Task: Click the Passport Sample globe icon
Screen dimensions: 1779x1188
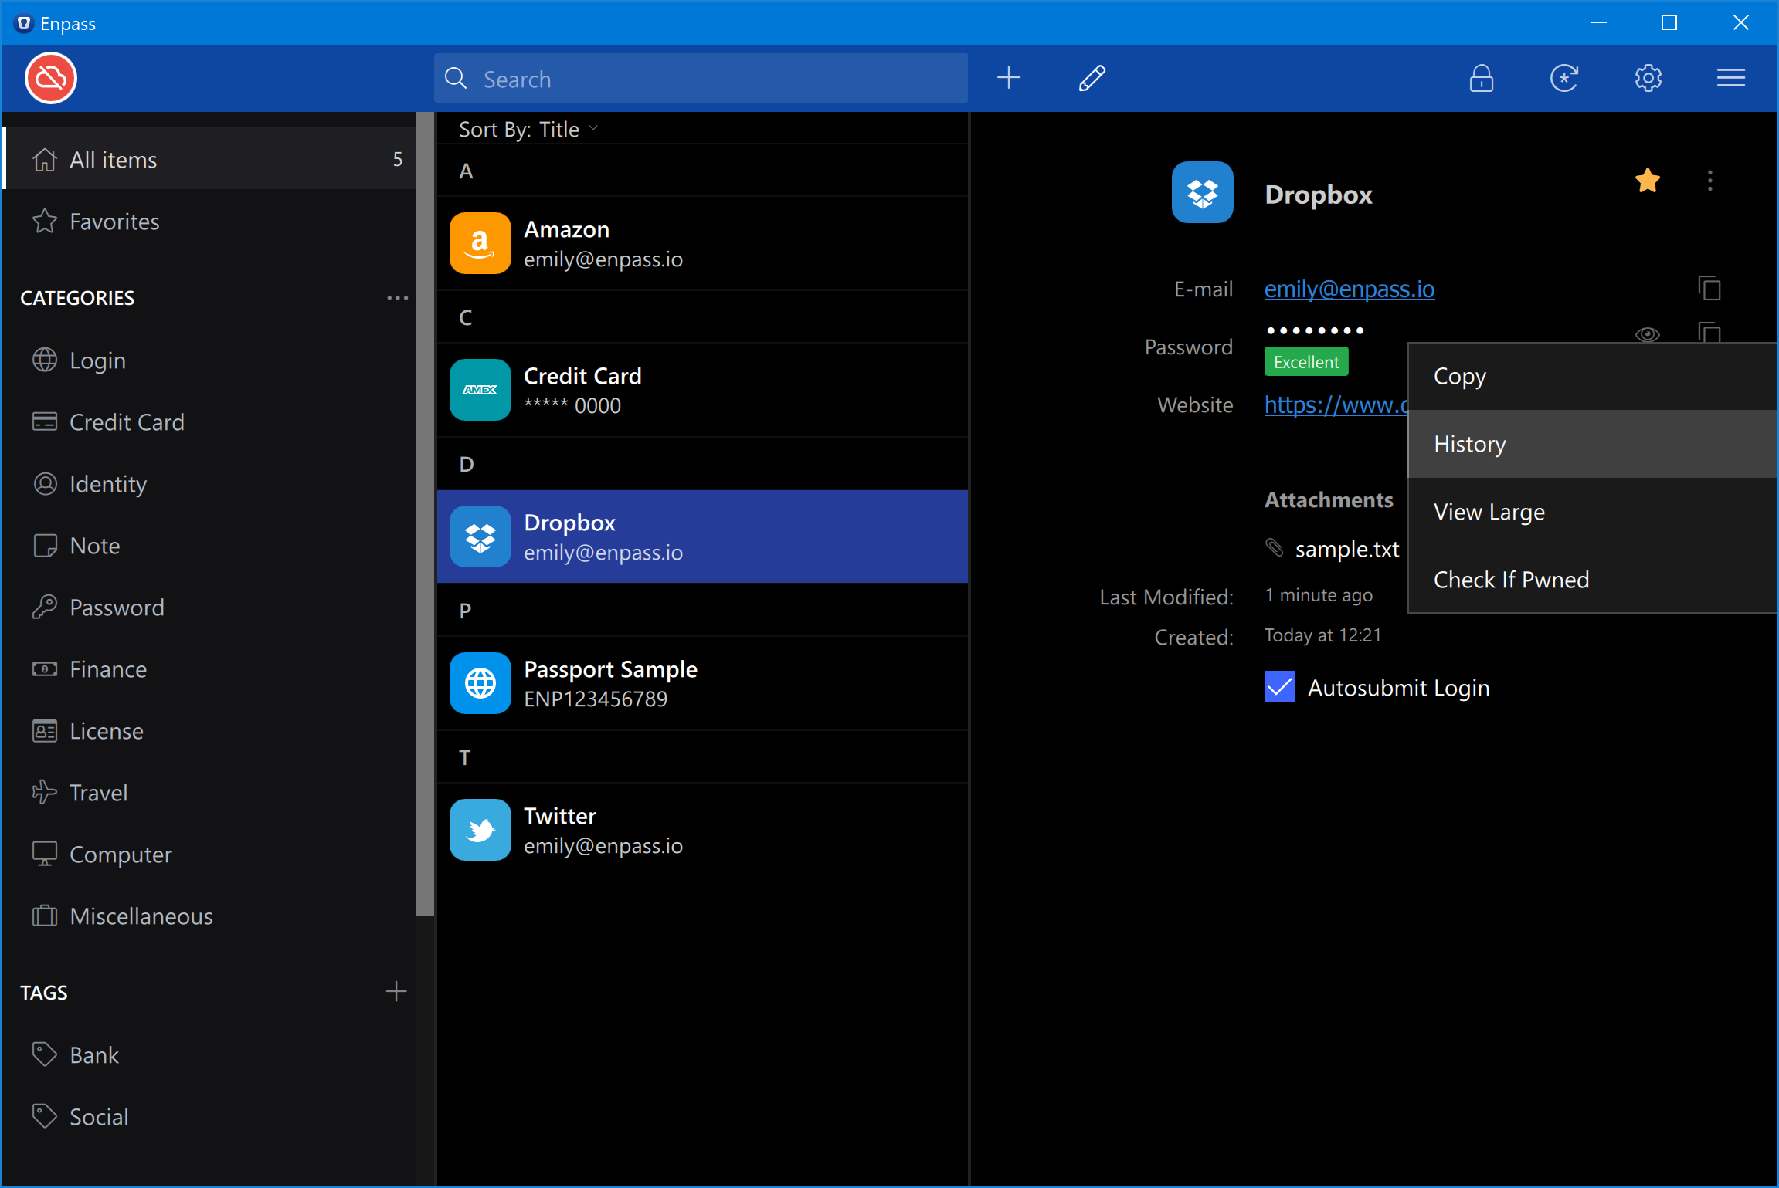Action: tap(480, 683)
